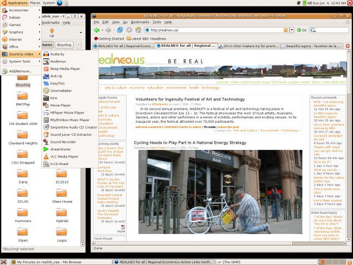Expand the File Browser toolbar overflow arrow
Image resolution: width=353 pixels, height=265 pixels.
coord(80,33)
